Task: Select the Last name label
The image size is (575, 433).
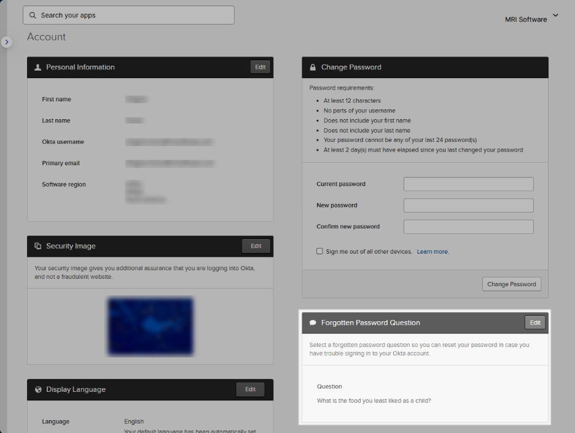Action: point(56,120)
